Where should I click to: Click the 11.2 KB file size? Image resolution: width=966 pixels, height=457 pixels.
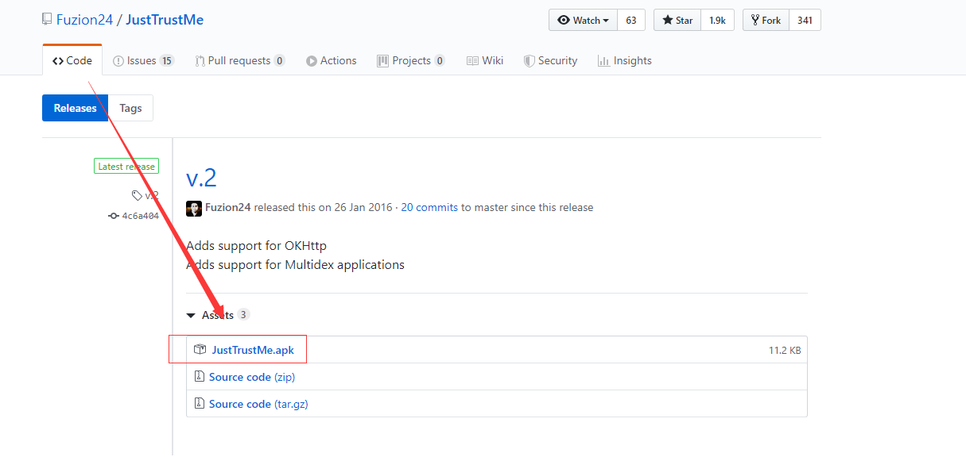pyautogui.click(x=785, y=350)
